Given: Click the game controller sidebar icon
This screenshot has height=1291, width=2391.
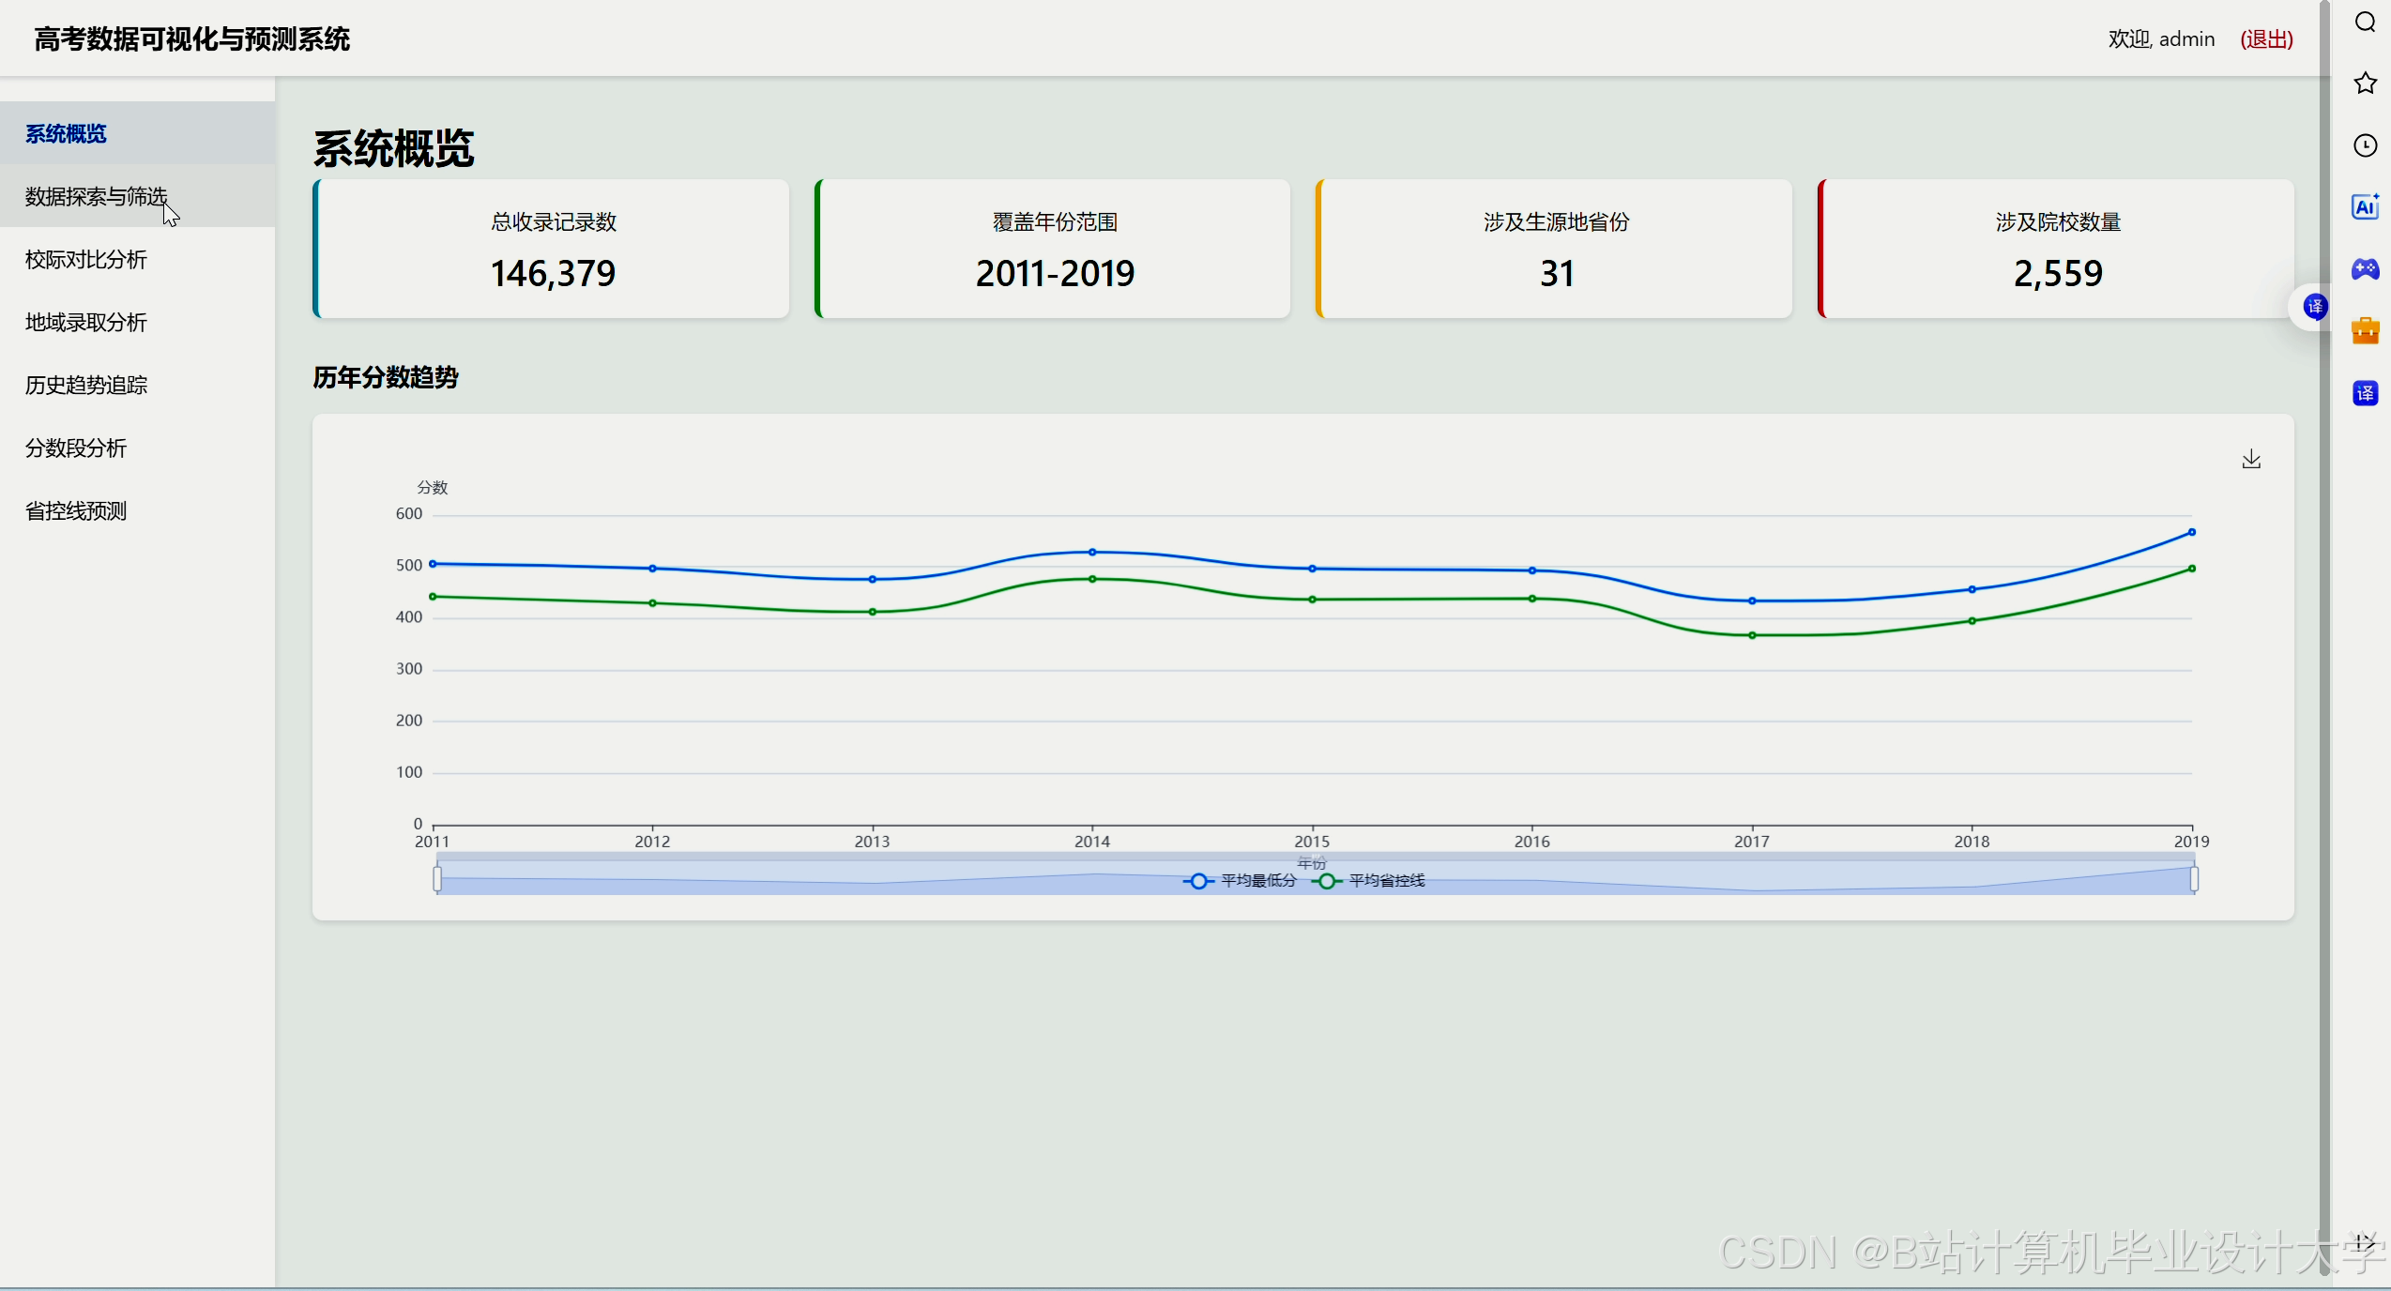Looking at the screenshot, I should click(x=2365, y=269).
